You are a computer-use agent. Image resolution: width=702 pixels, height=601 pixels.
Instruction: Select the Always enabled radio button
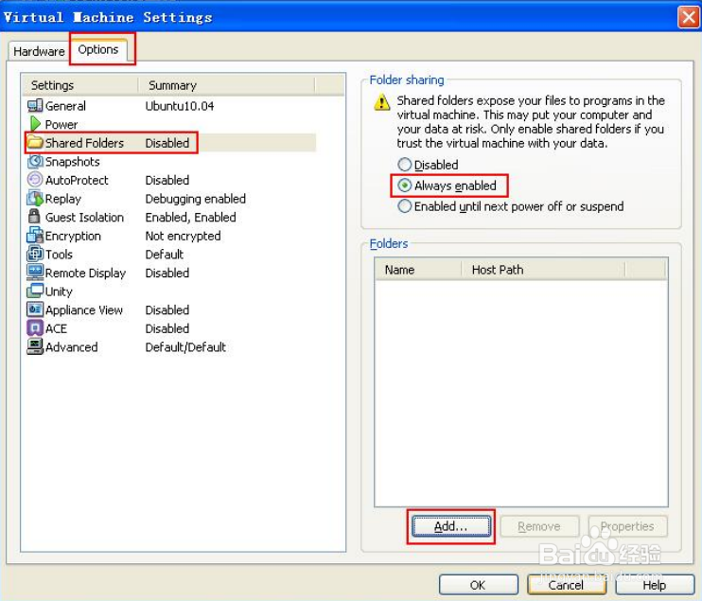tap(404, 186)
